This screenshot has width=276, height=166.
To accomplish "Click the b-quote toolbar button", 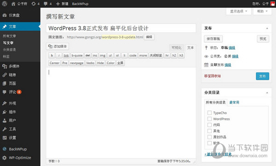I will pos(77,56).
